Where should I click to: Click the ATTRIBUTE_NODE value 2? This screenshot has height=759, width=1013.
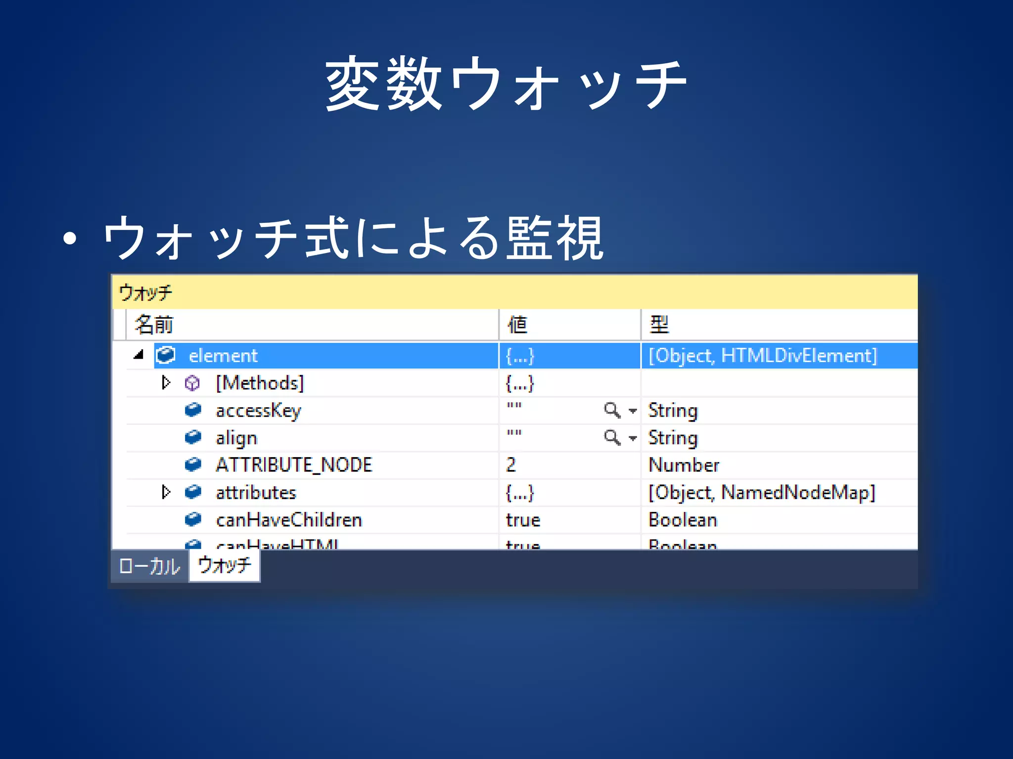[x=511, y=465]
